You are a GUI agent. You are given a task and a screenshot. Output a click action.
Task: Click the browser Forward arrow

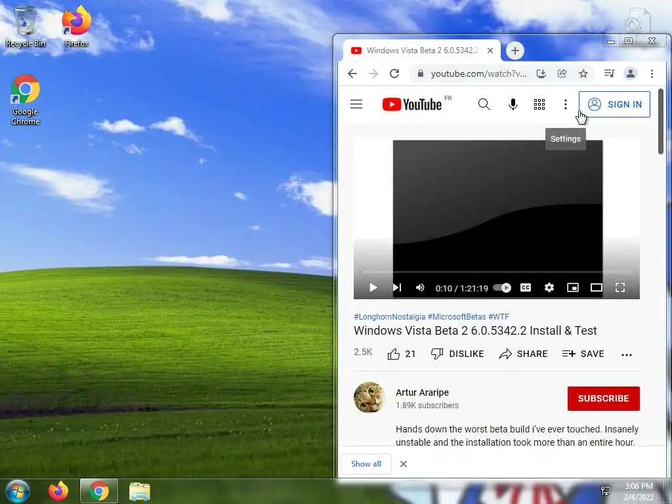[373, 73]
